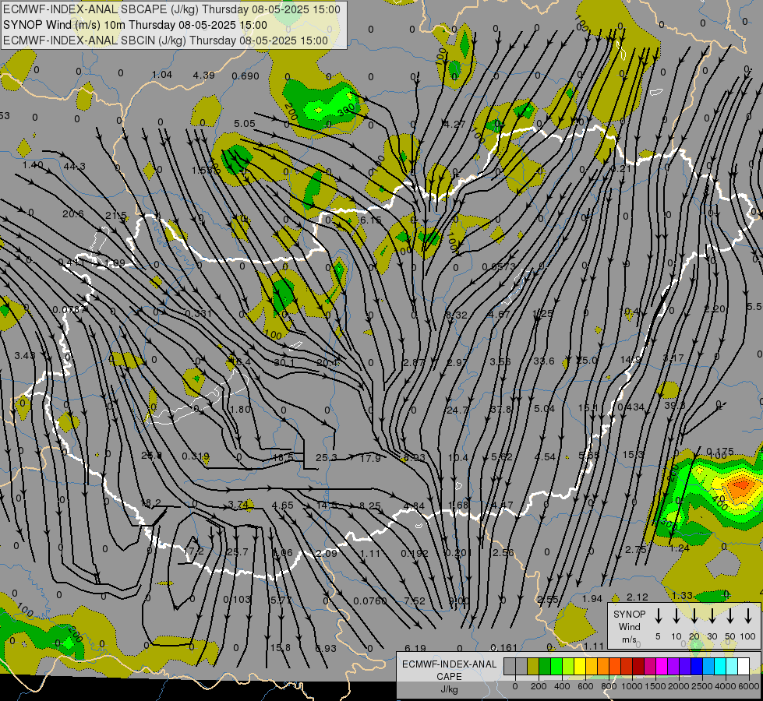Click the 39.3 value on the map
The height and width of the screenshot is (701, 763).
click(x=674, y=405)
